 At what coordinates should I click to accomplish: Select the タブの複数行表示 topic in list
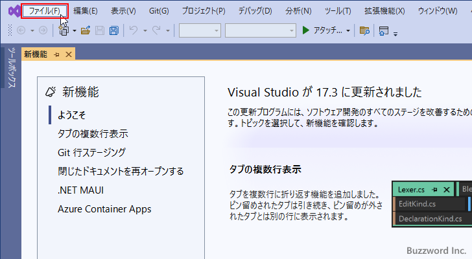coord(93,133)
